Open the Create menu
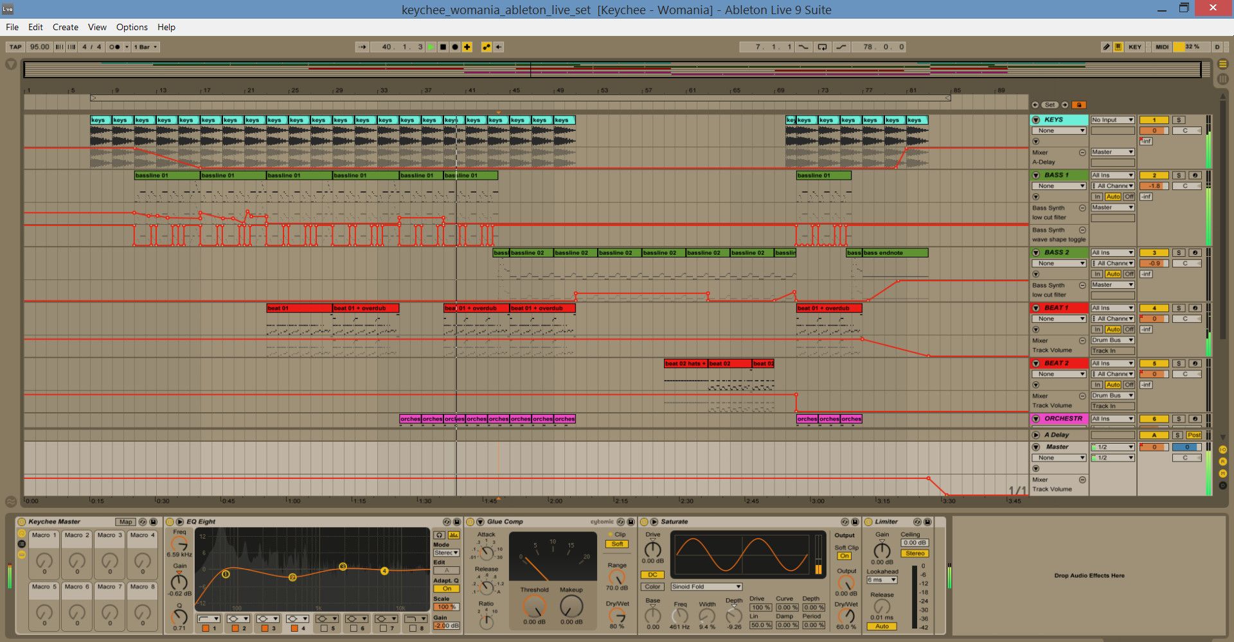The image size is (1234, 642). click(x=65, y=27)
